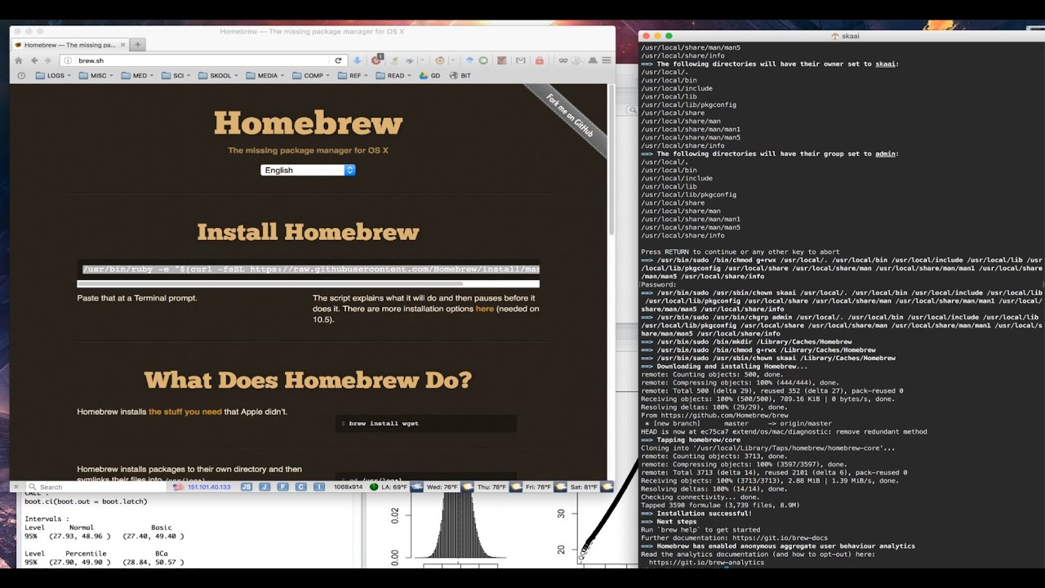Toggle the F button in status bar
The width and height of the screenshot is (1045, 588).
pos(282,487)
